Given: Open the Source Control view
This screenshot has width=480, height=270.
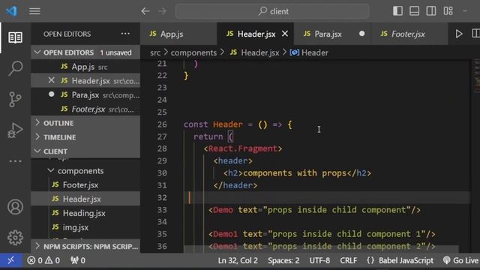Looking at the screenshot, I should pyautogui.click(x=15, y=99).
